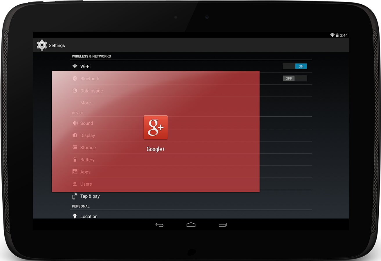Tap the battery status bar icon
Screen dimensions: 381x261
point(337,35)
